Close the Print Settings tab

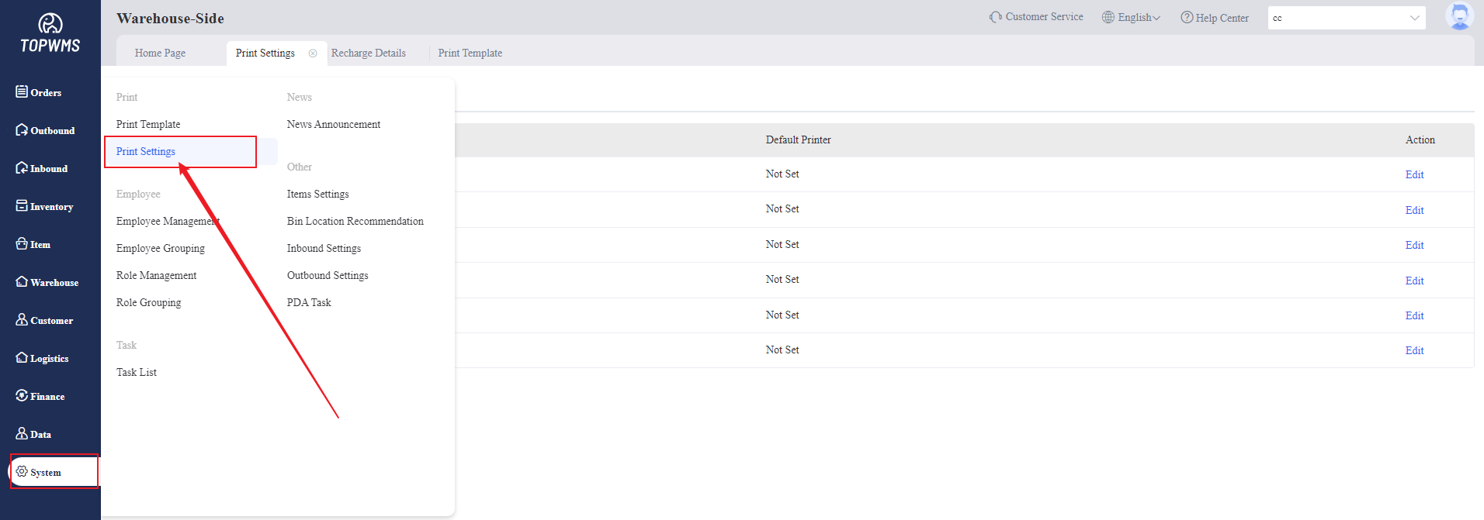(x=313, y=53)
